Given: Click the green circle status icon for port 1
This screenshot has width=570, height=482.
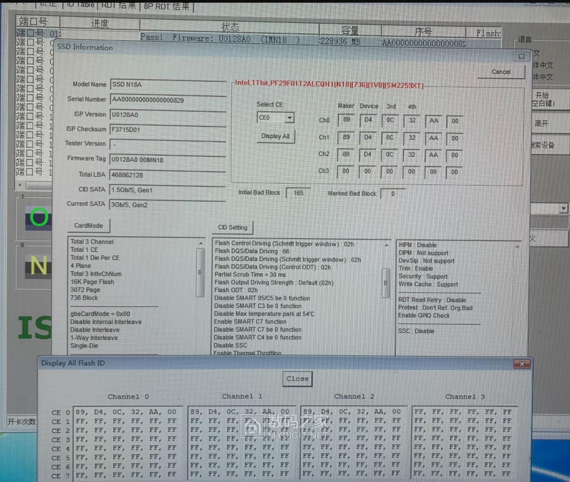Looking at the screenshot, I should point(39,217).
